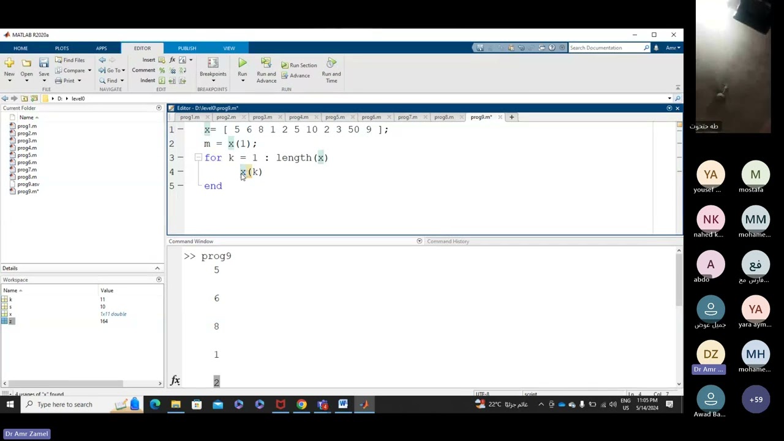This screenshot has width=784, height=441.
Task: Click workspace value 1x11 double
Action: tap(113, 314)
